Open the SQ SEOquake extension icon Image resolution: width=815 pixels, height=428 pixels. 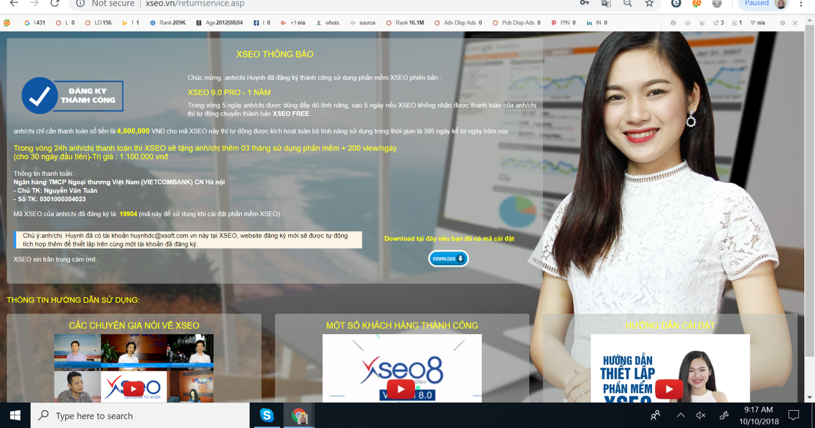point(696,3)
